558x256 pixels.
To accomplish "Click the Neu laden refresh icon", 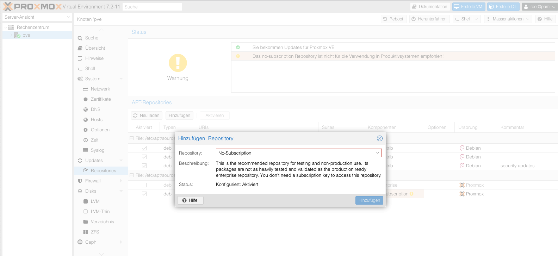I will (135, 115).
